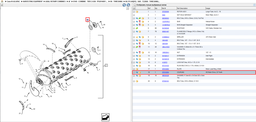Go to the next diagram arrow

click(x=128, y=5)
